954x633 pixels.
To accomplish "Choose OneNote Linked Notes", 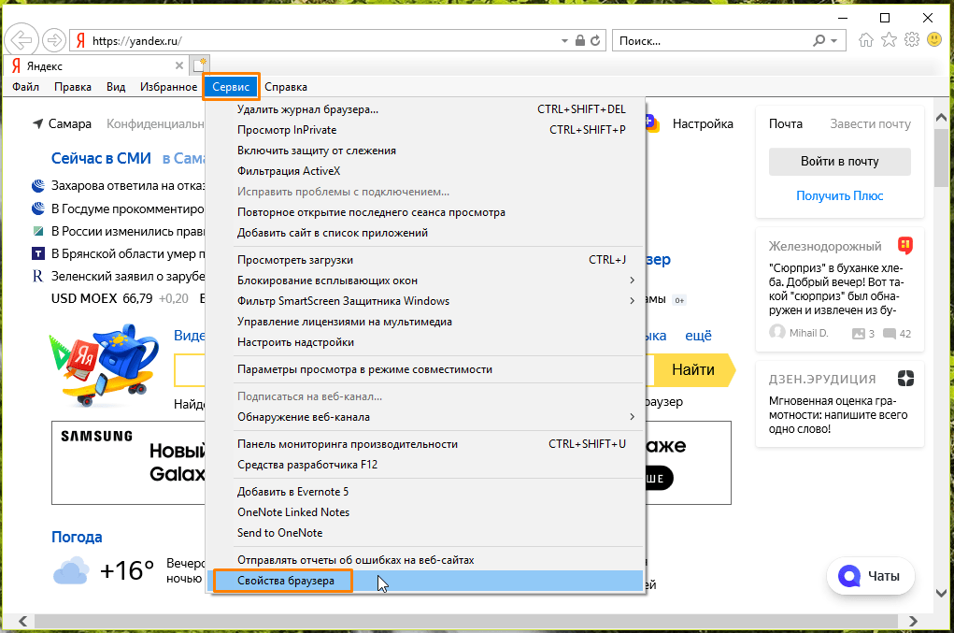I will point(425,512).
